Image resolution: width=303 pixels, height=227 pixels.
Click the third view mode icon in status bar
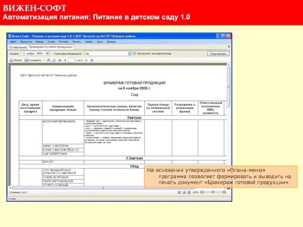189,192
